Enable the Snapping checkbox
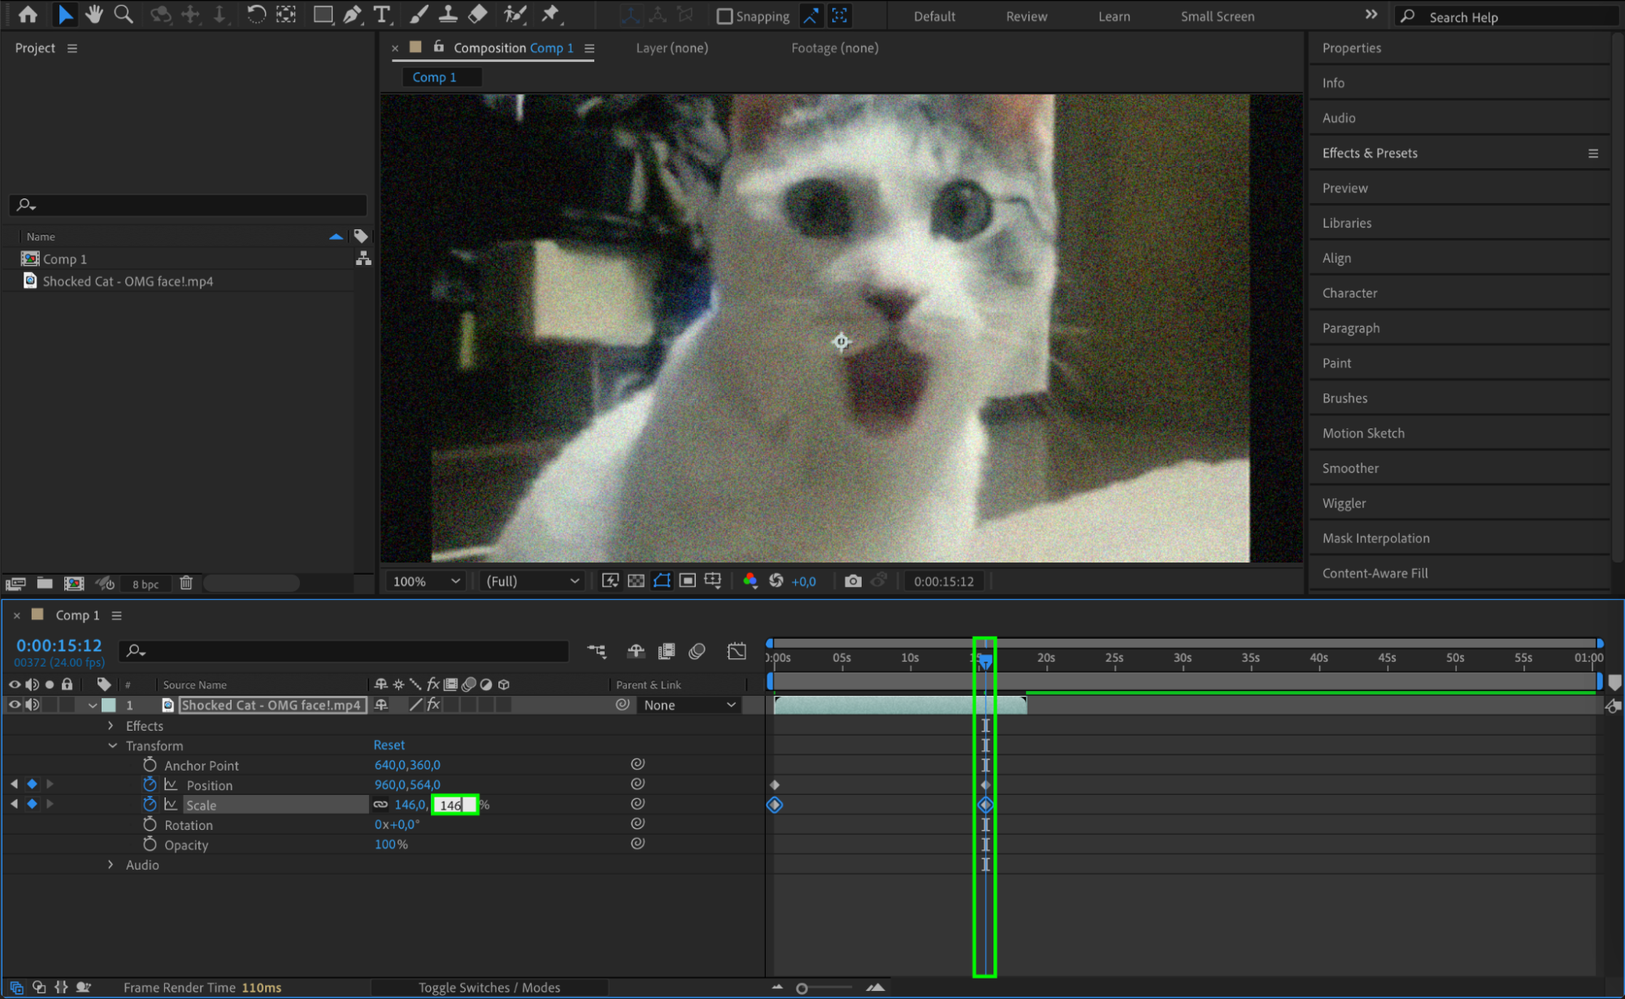The height and width of the screenshot is (999, 1625). 724,16
